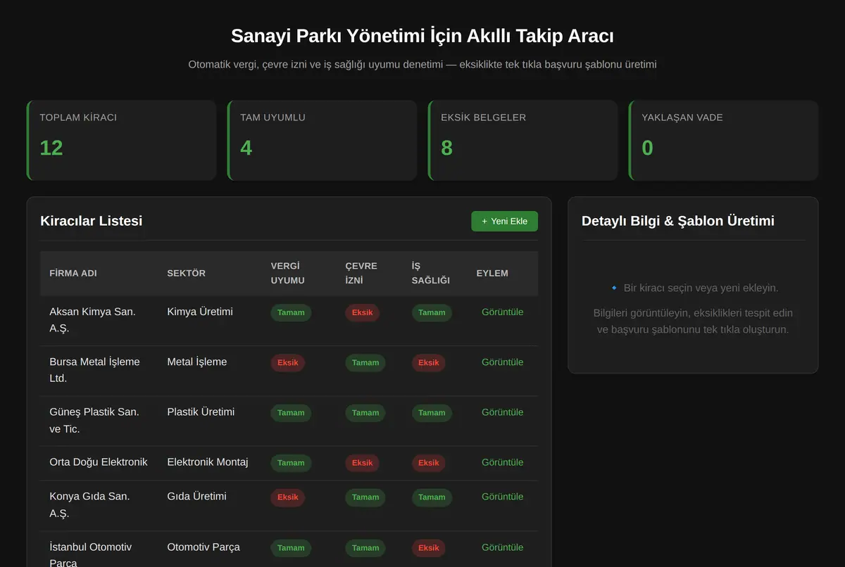Click Bursa Metal's Tamam Çevre İzni badge
The width and height of the screenshot is (845, 567).
coord(365,363)
